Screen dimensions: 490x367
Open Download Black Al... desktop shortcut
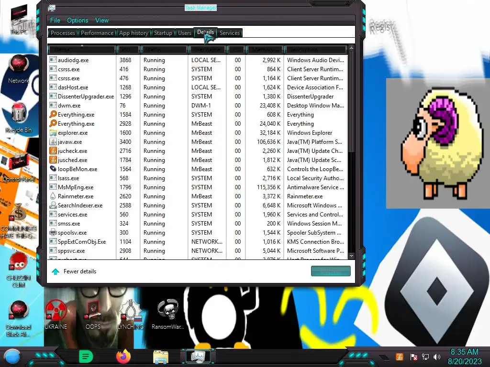(x=19, y=319)
